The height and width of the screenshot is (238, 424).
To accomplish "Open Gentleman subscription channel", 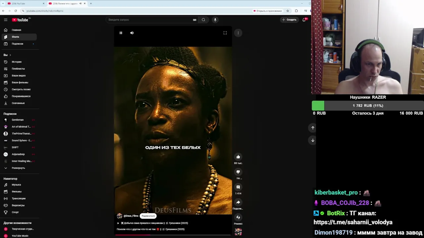I will click(19, 120).
